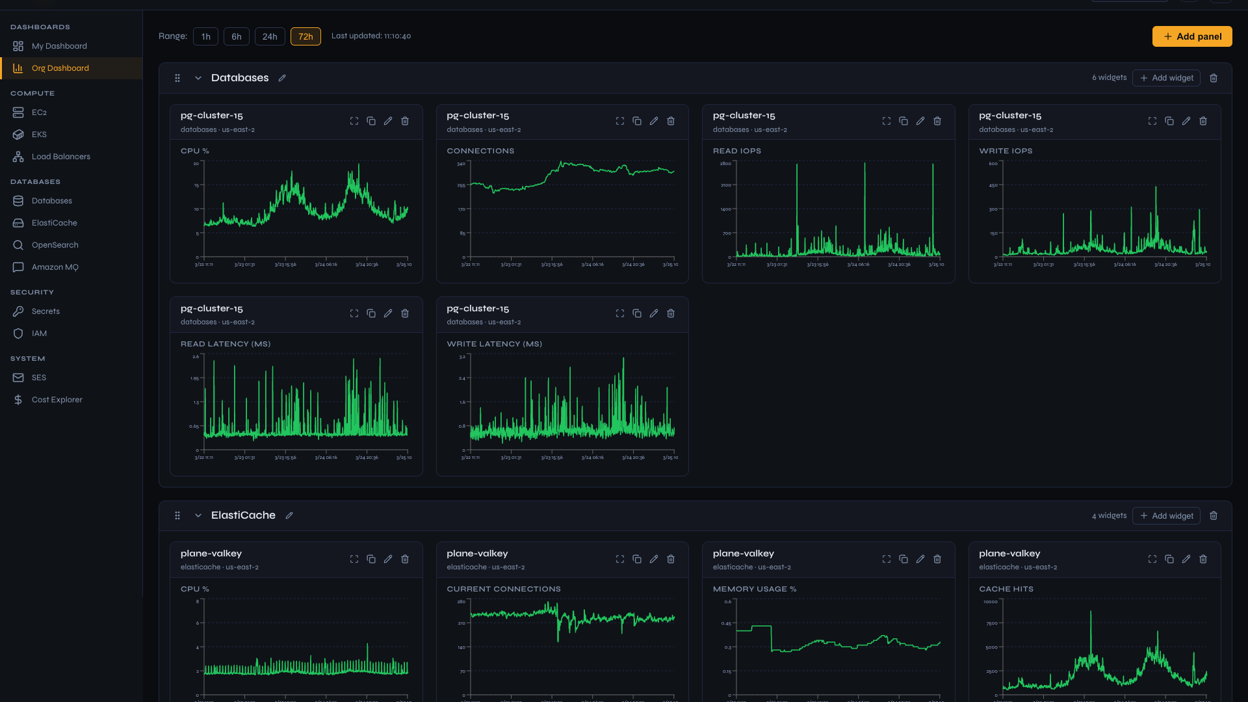The height and width of the screenshot is (702, 1248).
Task: Add a widget to the ElastiCache panel
Action: click(x=1167, y=515)
